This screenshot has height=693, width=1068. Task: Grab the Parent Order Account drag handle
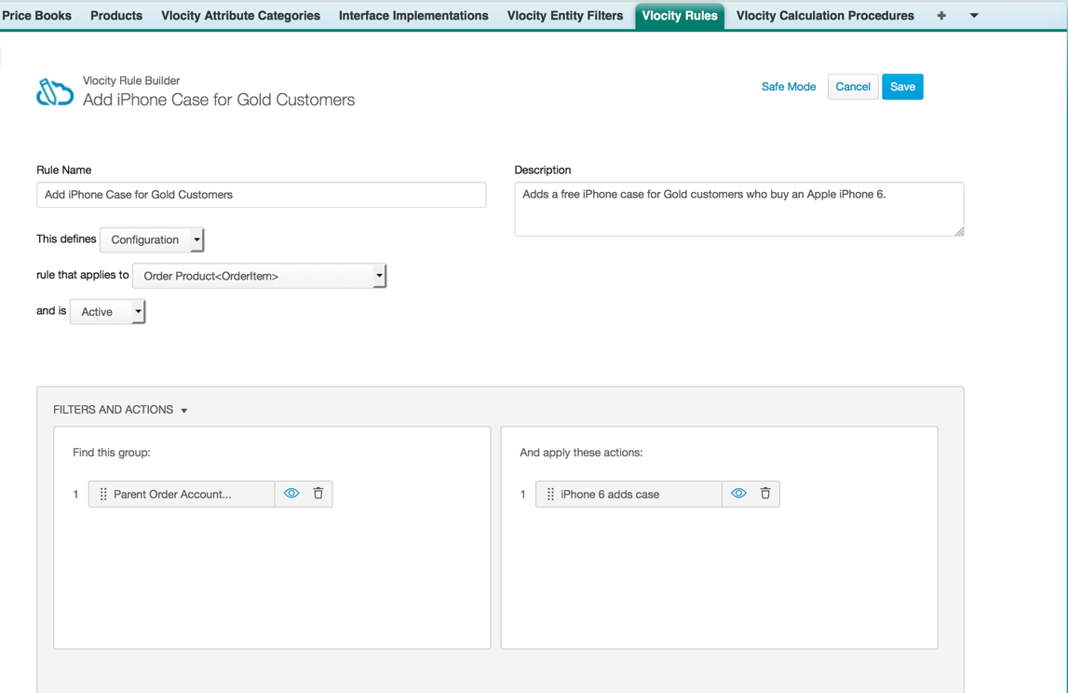(103, 494)
